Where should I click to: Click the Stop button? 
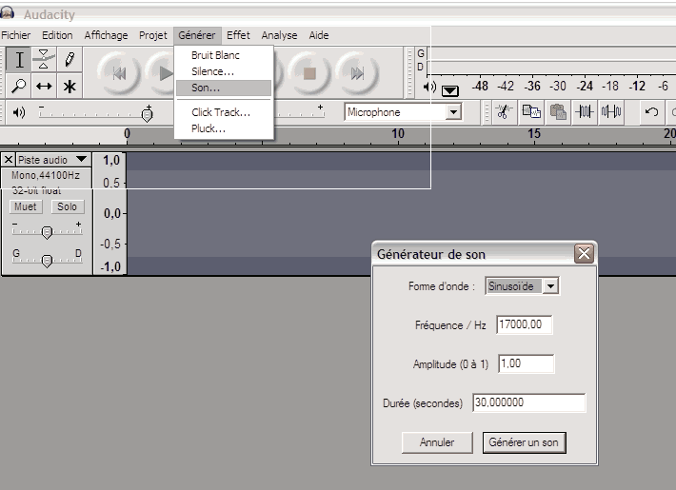[x=309, y=73]
